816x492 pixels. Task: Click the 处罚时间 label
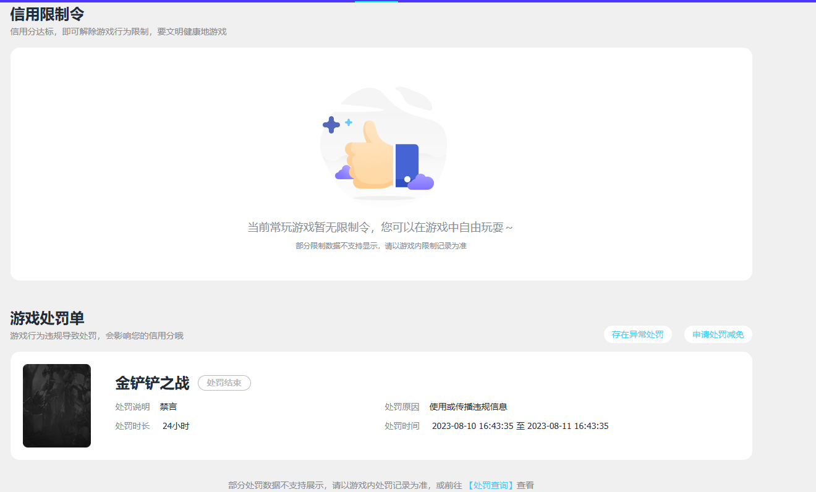coord(402,426)
